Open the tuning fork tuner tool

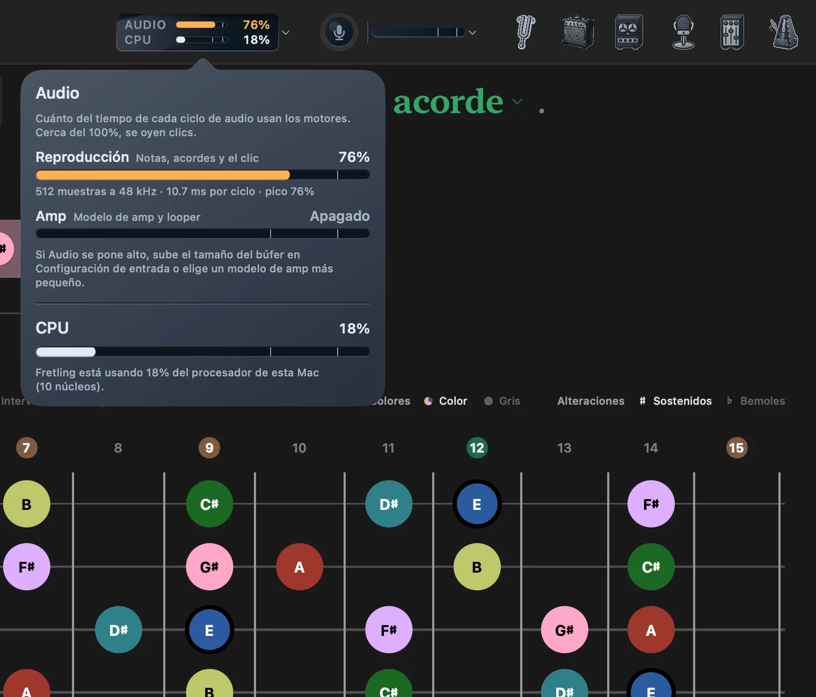pos(526,32)
